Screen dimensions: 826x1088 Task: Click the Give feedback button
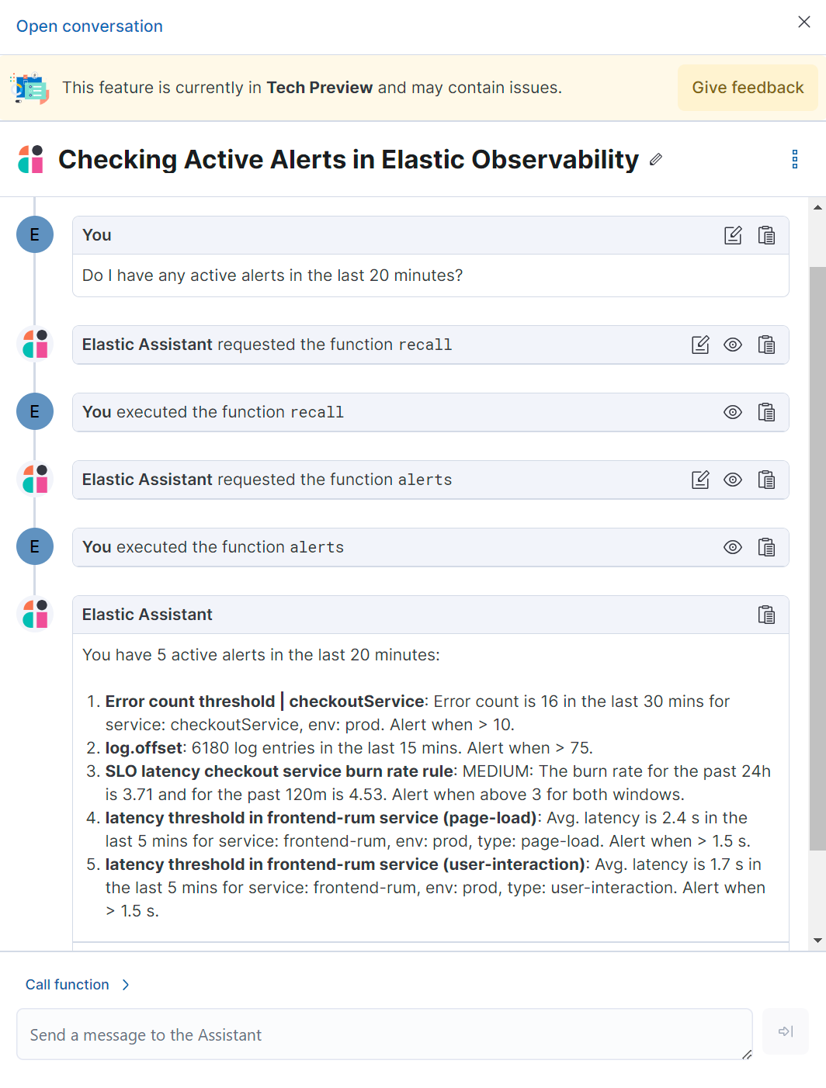pos(747,87)
